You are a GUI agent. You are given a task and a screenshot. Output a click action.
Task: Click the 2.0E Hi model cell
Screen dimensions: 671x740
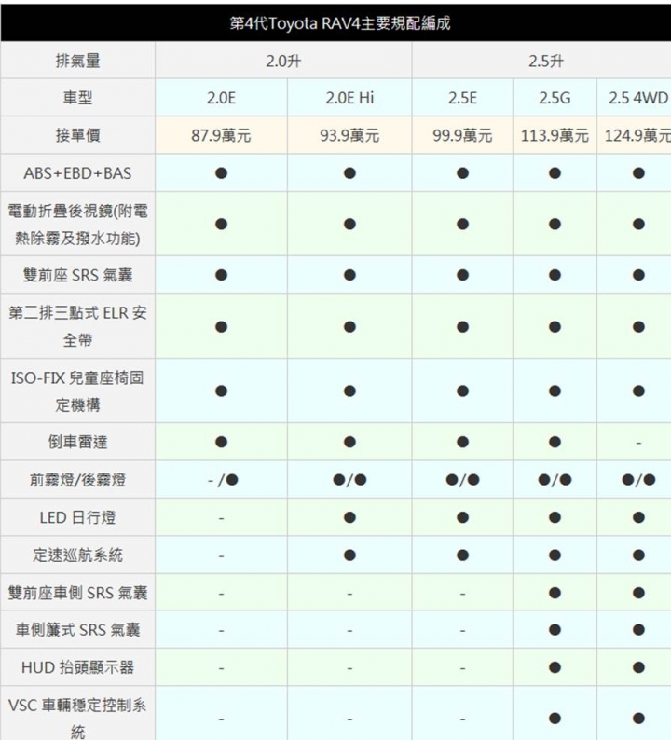click(x=349, y=98)
